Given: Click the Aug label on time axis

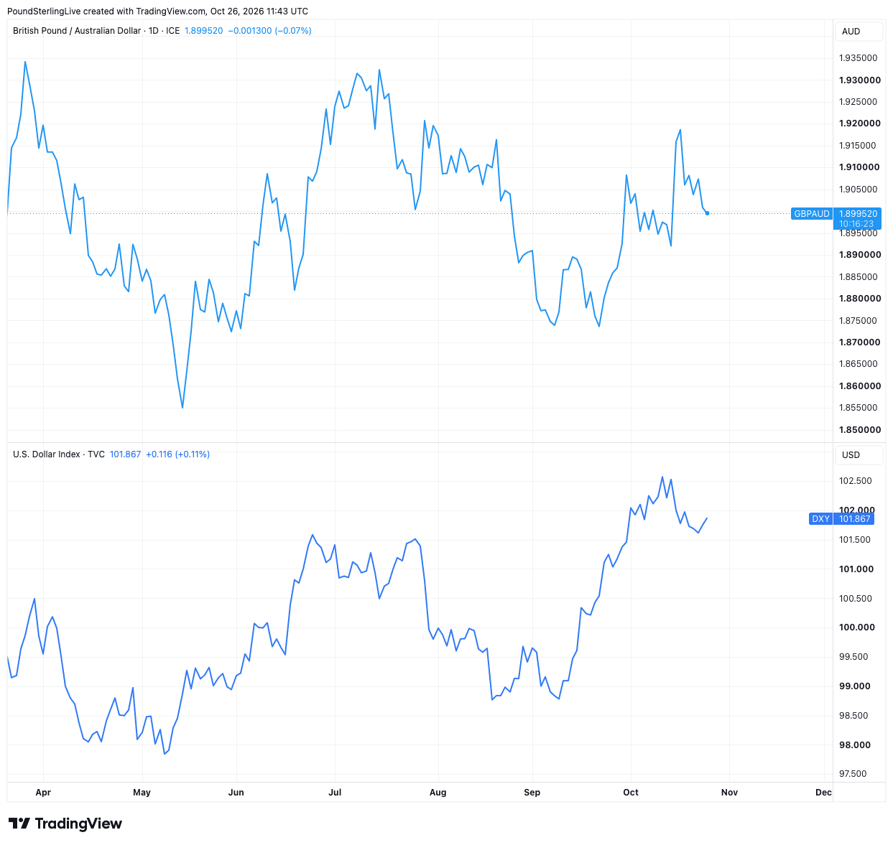Looking at the screenshot, I should [x=438, y=793].
